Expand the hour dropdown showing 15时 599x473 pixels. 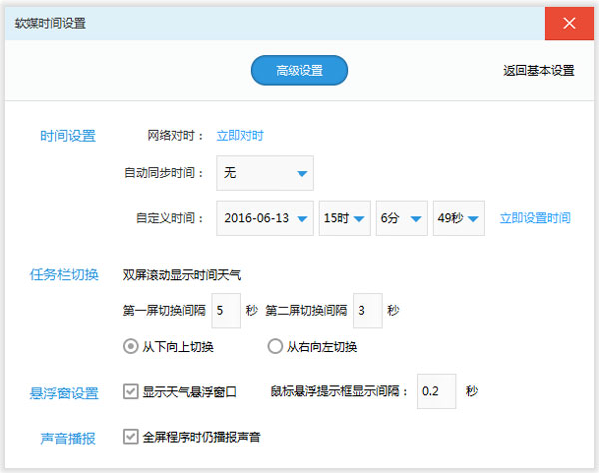click(344, 218)
